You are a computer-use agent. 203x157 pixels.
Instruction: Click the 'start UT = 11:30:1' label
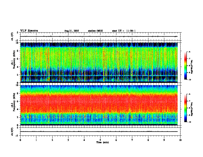pos(124,31)
